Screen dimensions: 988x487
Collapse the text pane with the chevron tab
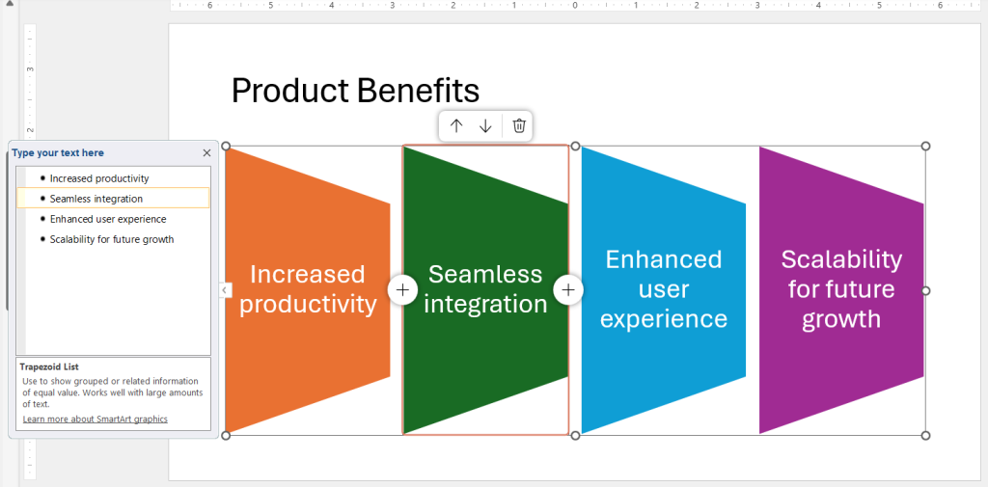point(225,290)
